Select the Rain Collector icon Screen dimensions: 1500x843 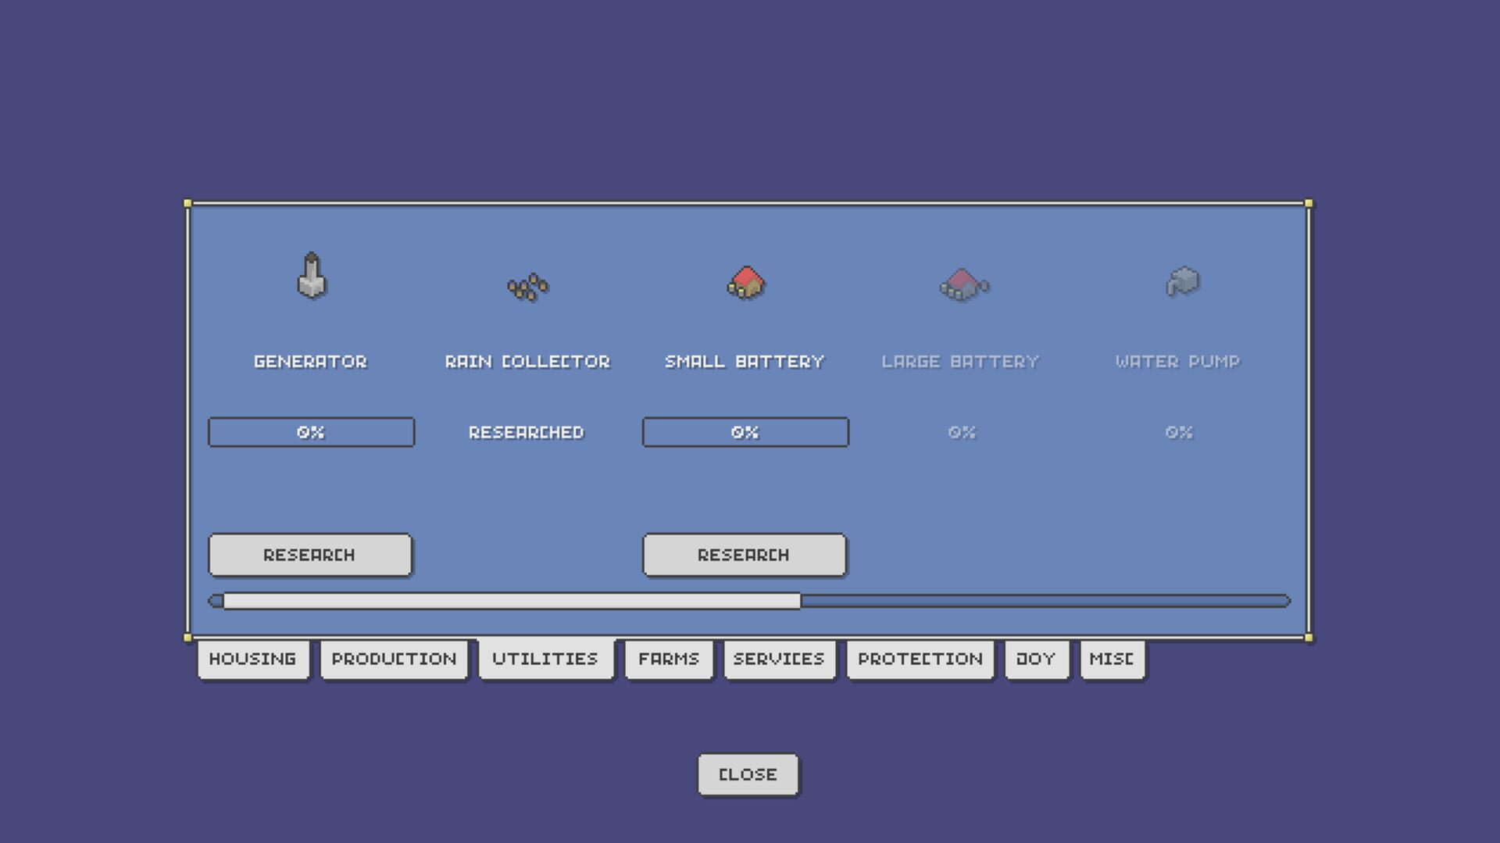527,287
